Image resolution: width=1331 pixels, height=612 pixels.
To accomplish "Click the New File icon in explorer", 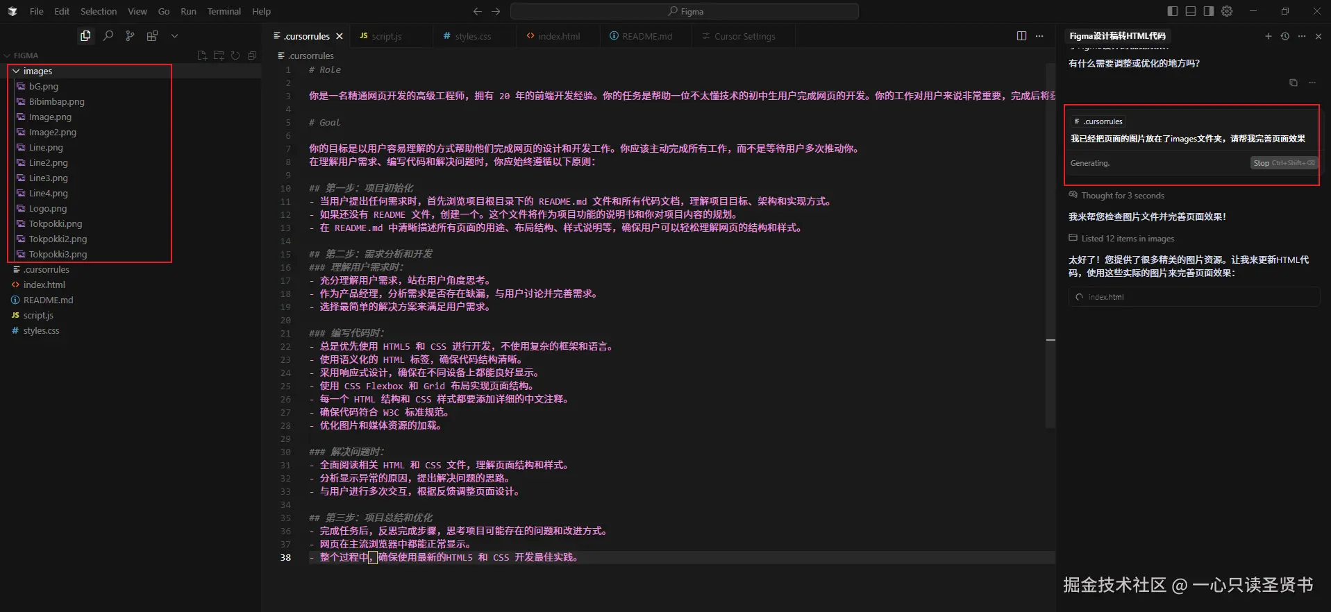I will coord(202,56).
